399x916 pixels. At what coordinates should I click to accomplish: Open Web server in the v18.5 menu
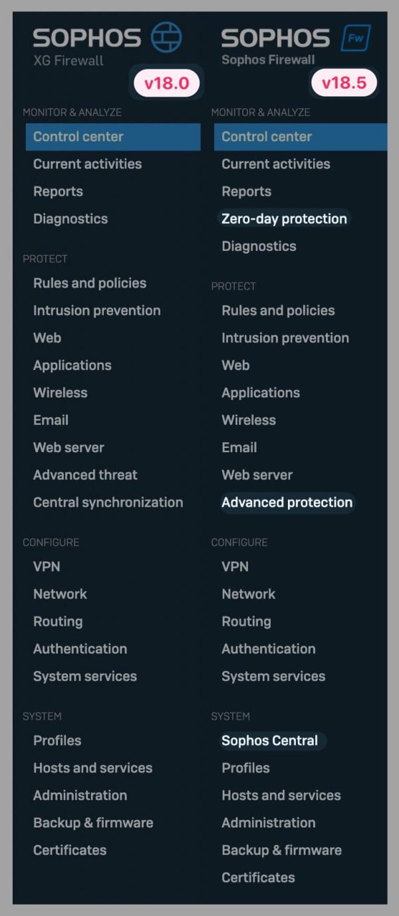tap(257, 475)
